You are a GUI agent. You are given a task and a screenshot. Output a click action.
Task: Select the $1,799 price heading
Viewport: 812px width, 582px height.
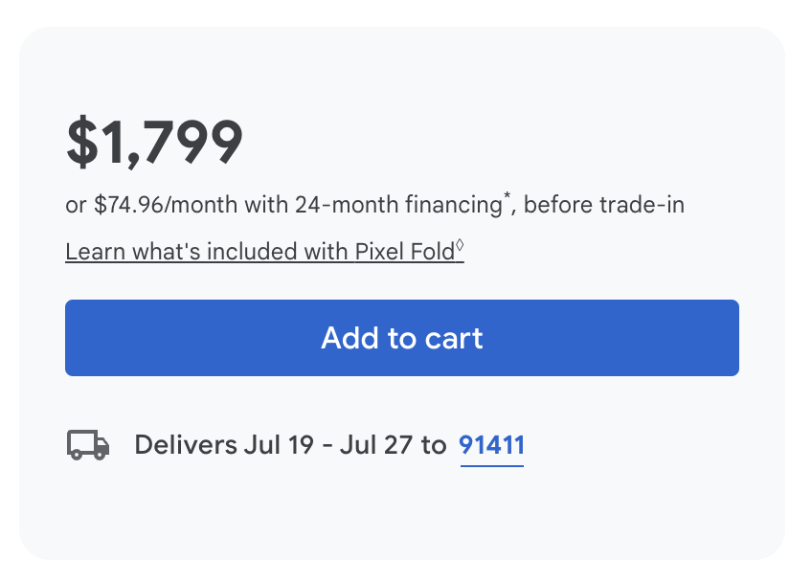[154, 142]
